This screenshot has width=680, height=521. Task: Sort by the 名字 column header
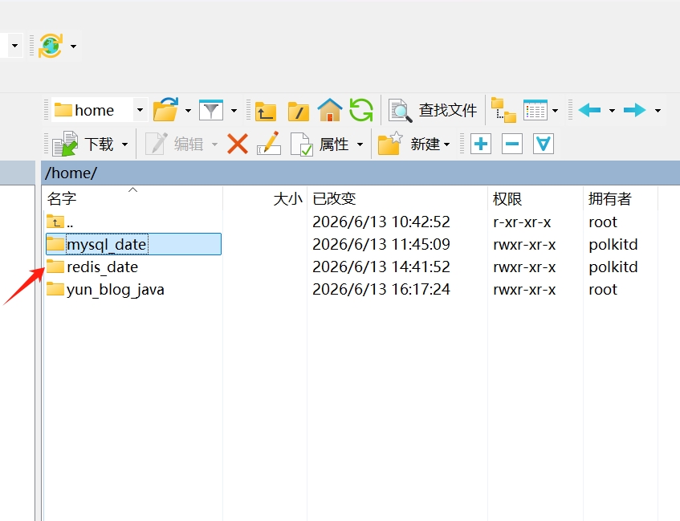(x=132, y=198)
